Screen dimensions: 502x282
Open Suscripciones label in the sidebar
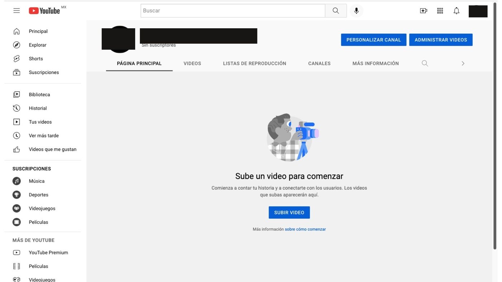pyautogui.click(x=44, y=72)
